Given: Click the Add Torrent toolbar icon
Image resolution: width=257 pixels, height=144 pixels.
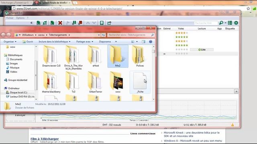Looking at the screenshot, I should (39, 23).
